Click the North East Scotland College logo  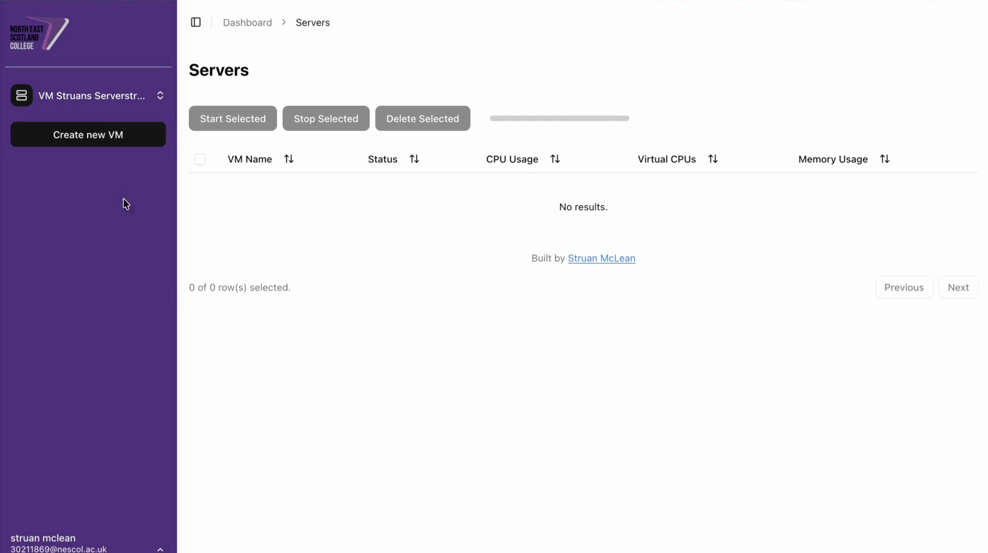pyautogui.click(x=39, y=34)
